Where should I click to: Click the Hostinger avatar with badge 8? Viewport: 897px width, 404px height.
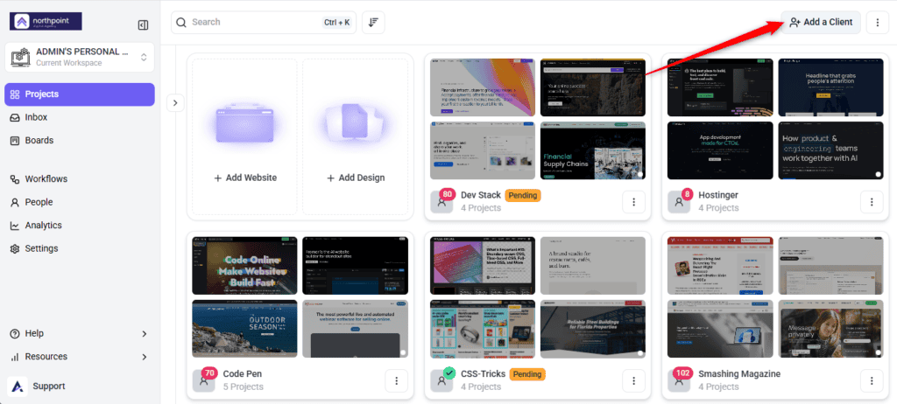679,202
